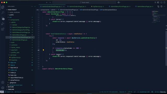Open the Manage gear icon
This screenshot has width=167, height=94.
[x=3, y=88]
